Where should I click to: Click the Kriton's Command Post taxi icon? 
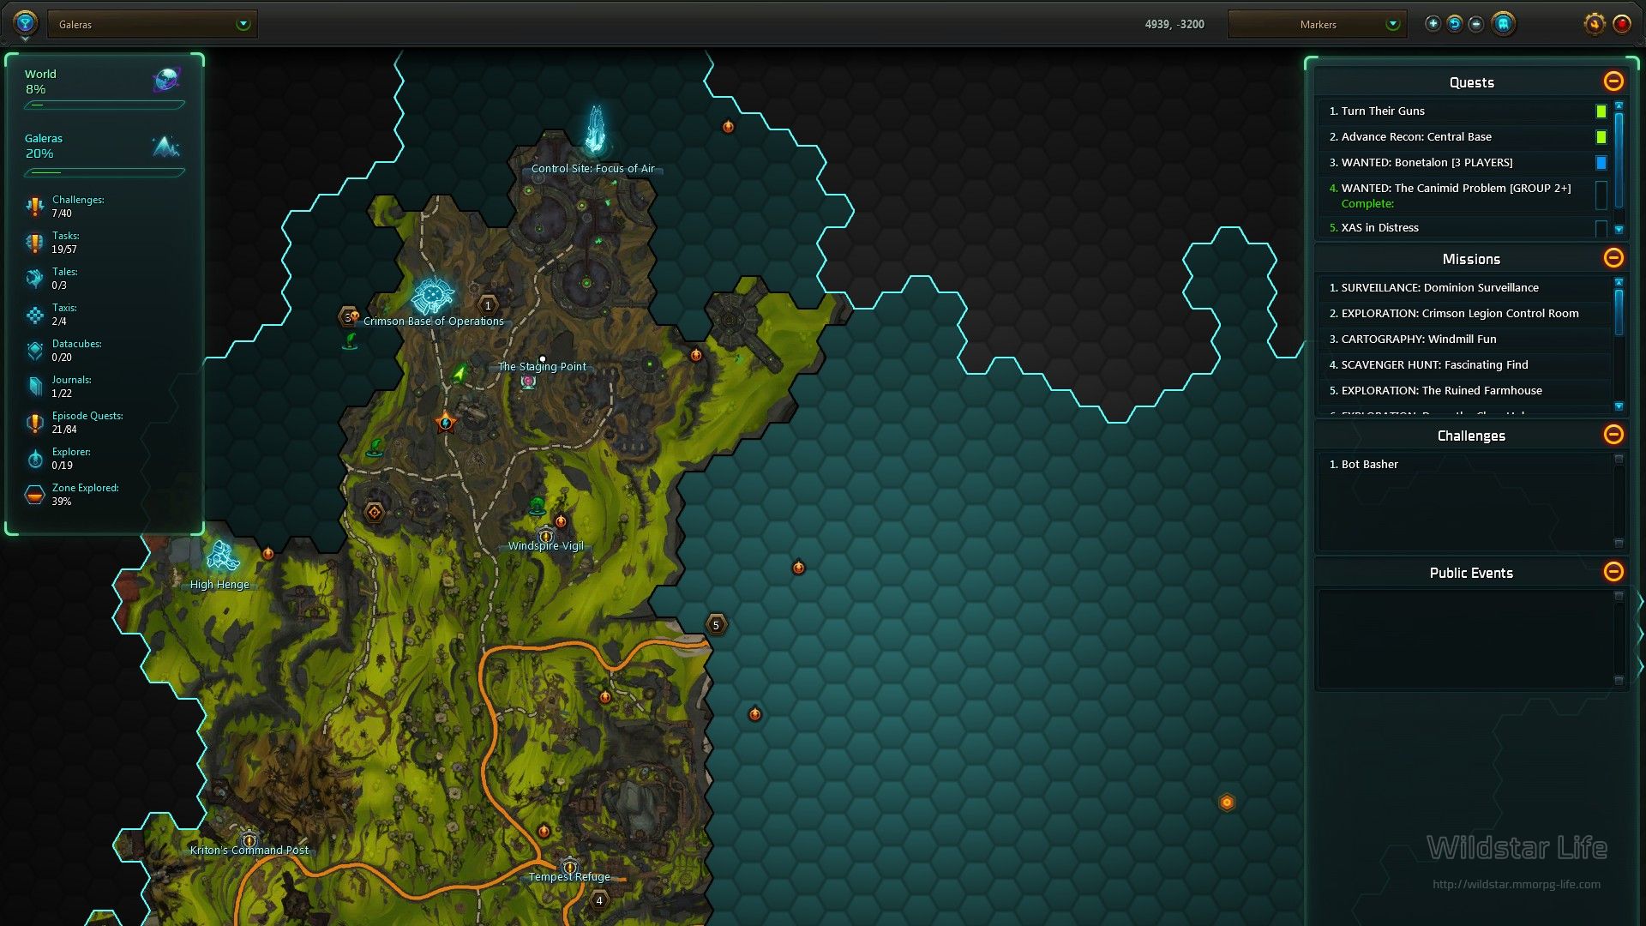pyautogui.click(x=249, y=839)
